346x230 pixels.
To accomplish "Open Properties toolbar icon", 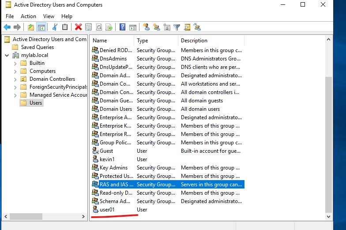I will click(88, 27).
